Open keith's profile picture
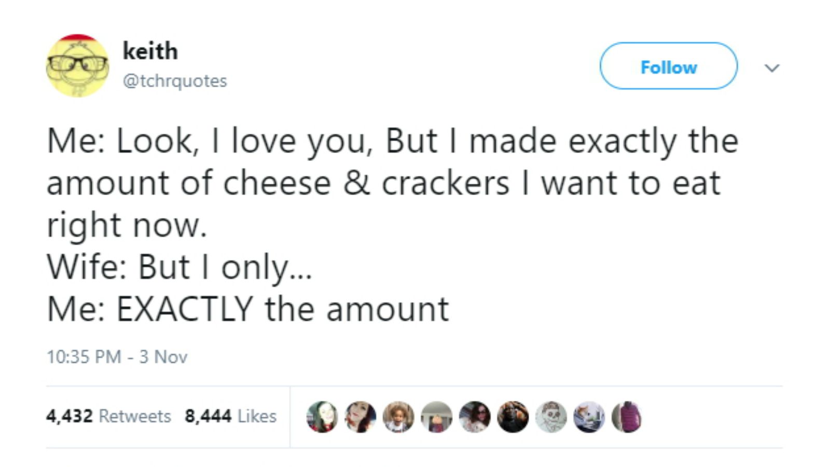 [77, 66]
